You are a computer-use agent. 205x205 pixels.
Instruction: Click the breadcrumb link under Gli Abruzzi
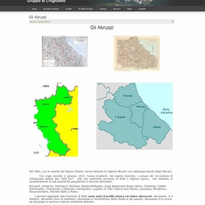tap(40, 22)
